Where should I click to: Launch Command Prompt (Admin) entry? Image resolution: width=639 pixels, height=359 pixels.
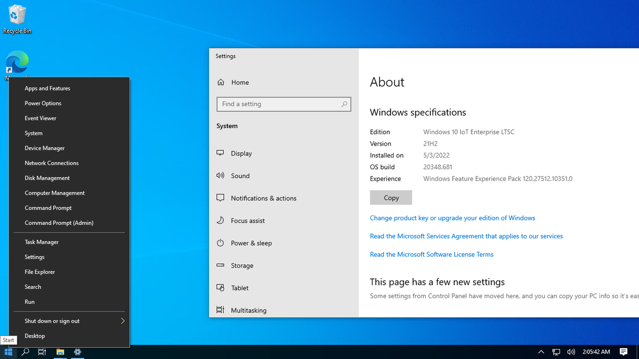(69, 223)
